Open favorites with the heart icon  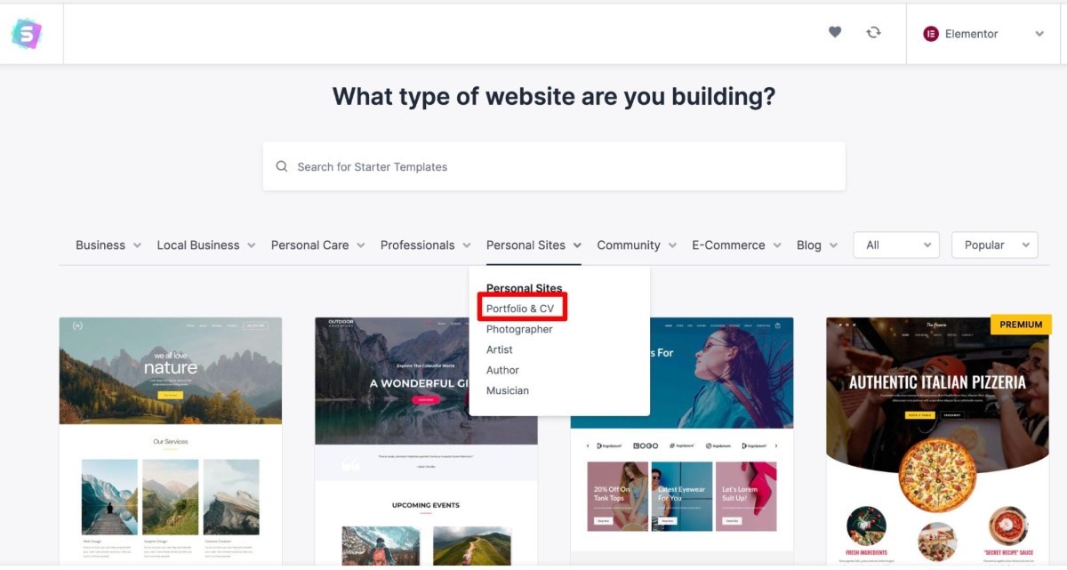click(835, 32)
